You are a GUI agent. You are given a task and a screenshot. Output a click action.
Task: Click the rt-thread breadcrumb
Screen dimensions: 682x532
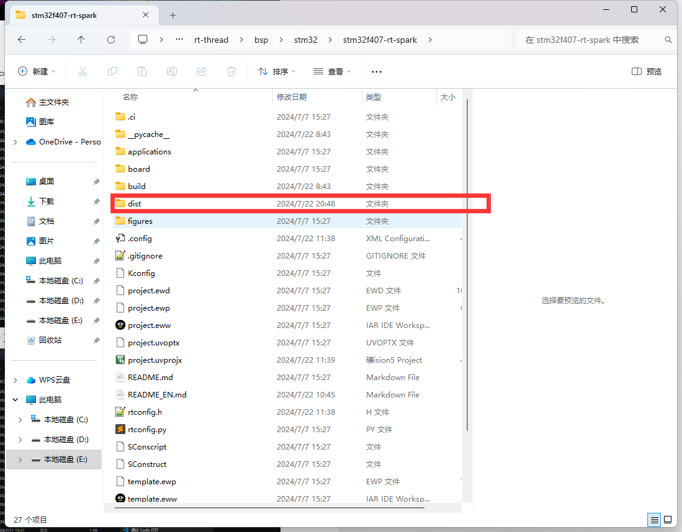(211, 40)
